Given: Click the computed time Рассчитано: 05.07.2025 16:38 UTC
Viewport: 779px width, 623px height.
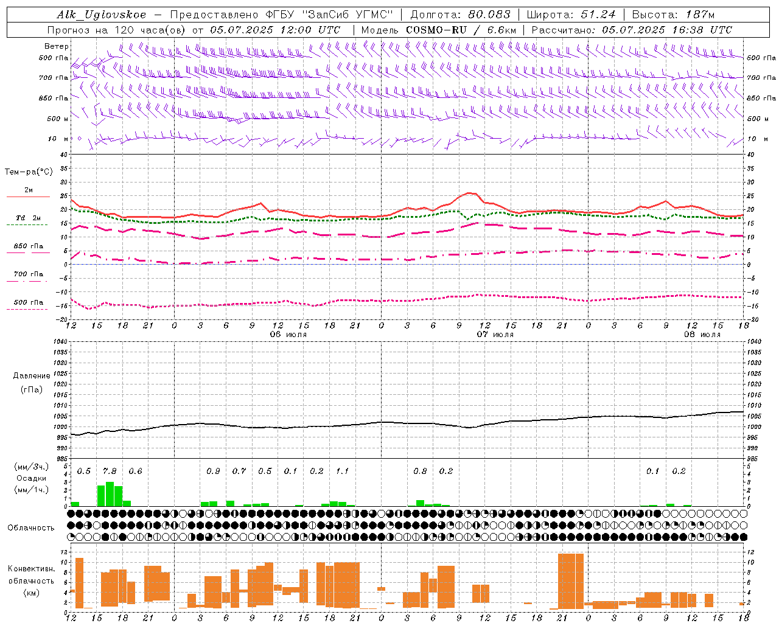Looking at the screenshot, I should coord(632,30).
